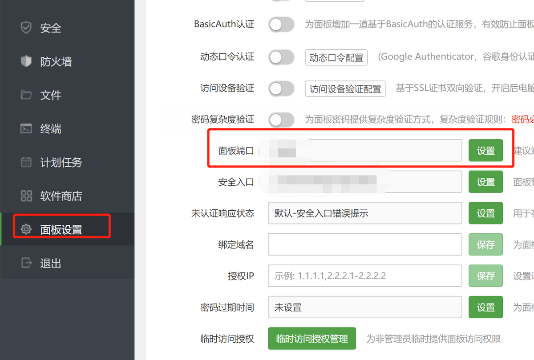Click the folder icon beside 文件
534x360 pixels.
(26, 95)
